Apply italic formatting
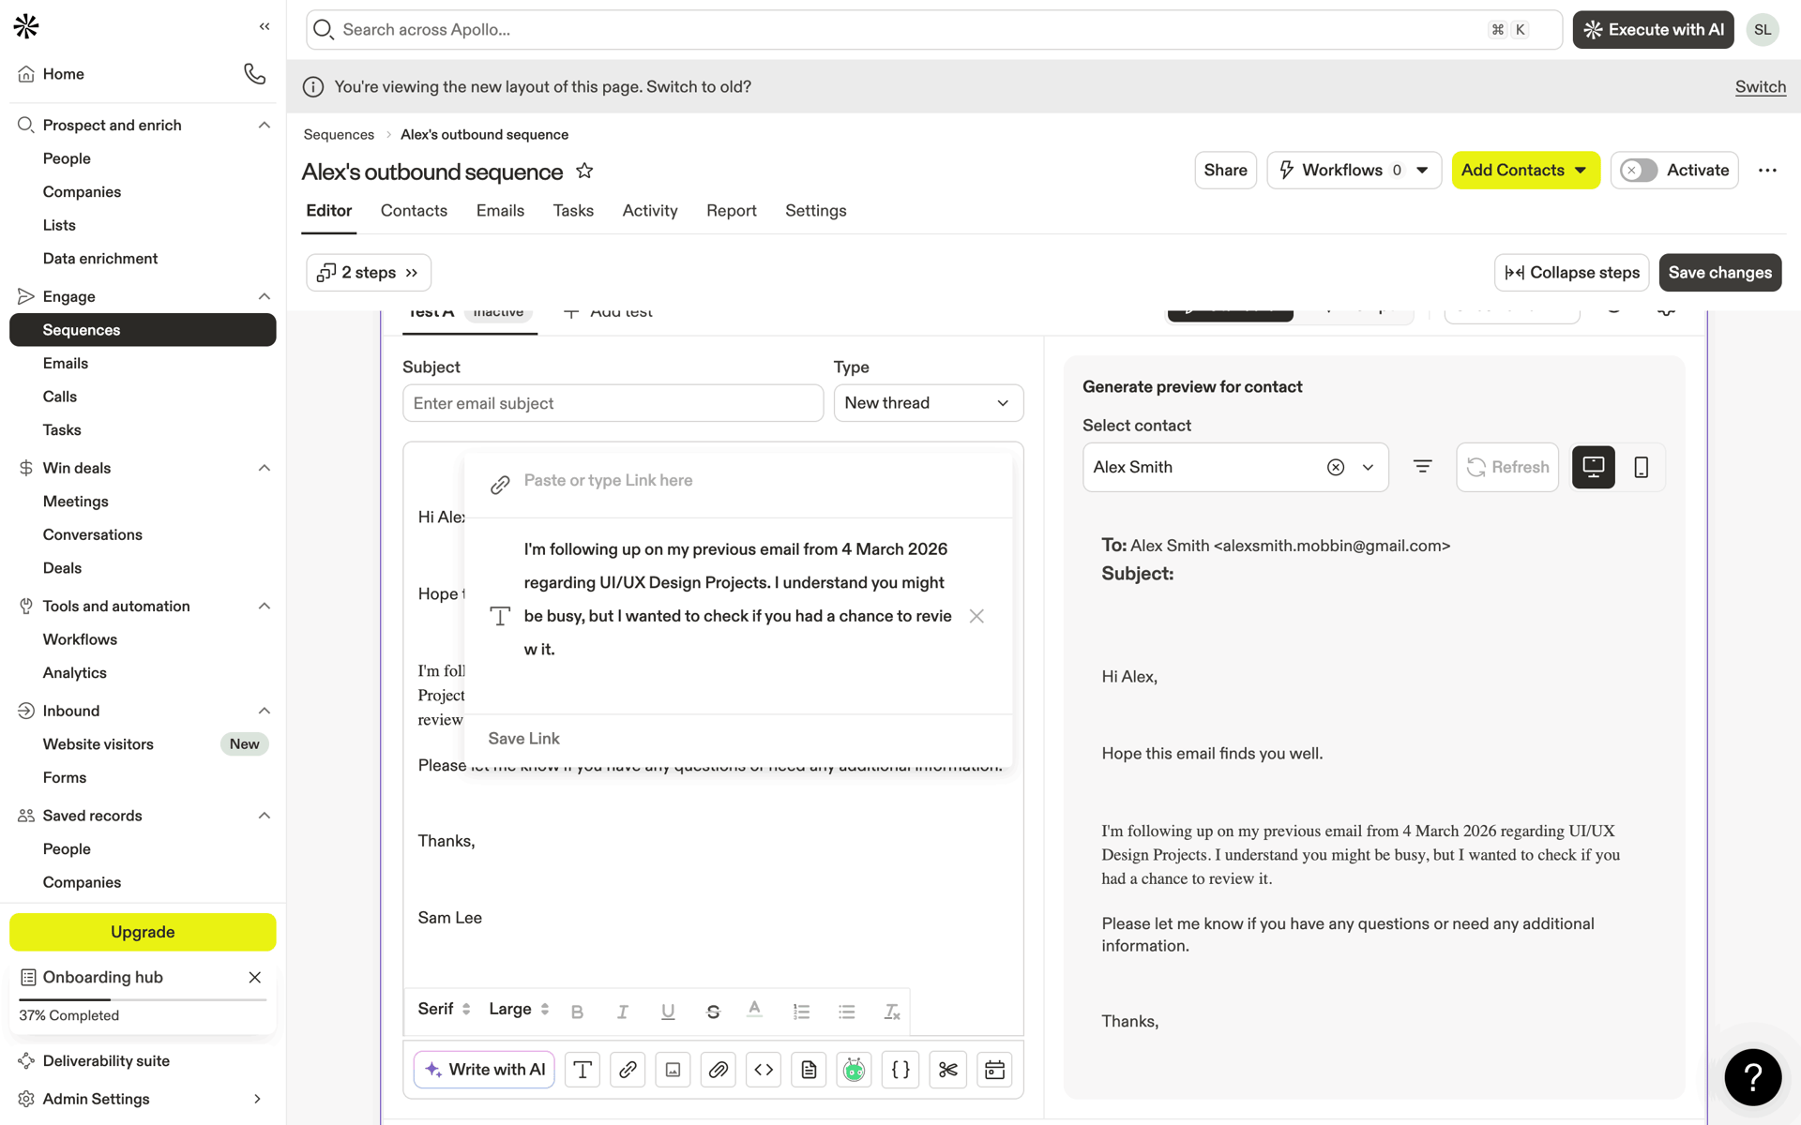The image size is (1801, 1125). (x=622, y=1012)
